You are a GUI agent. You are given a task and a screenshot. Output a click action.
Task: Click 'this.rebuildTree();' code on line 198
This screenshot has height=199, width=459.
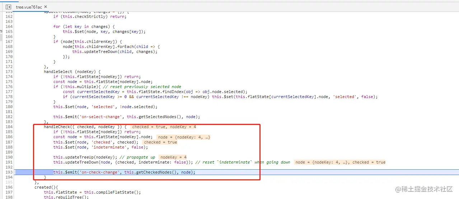(x=66, y=197)
